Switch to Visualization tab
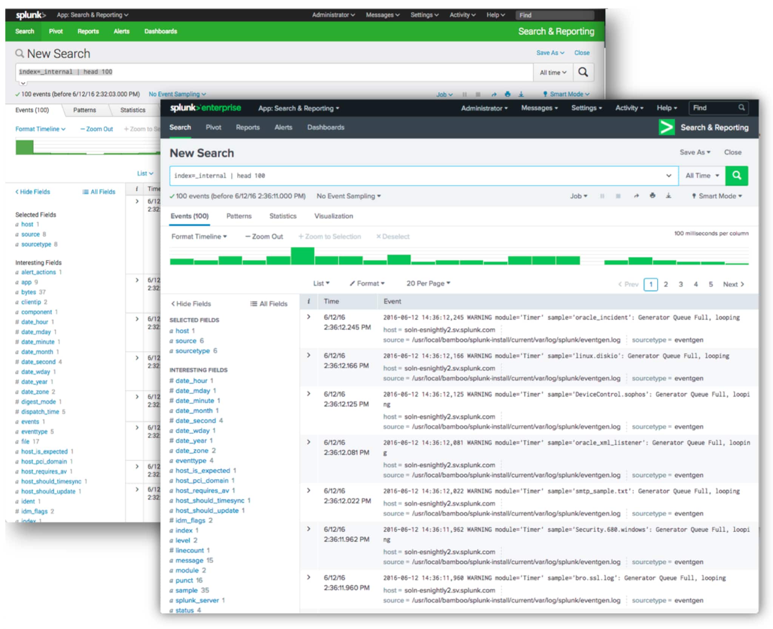 click(334, 216)
